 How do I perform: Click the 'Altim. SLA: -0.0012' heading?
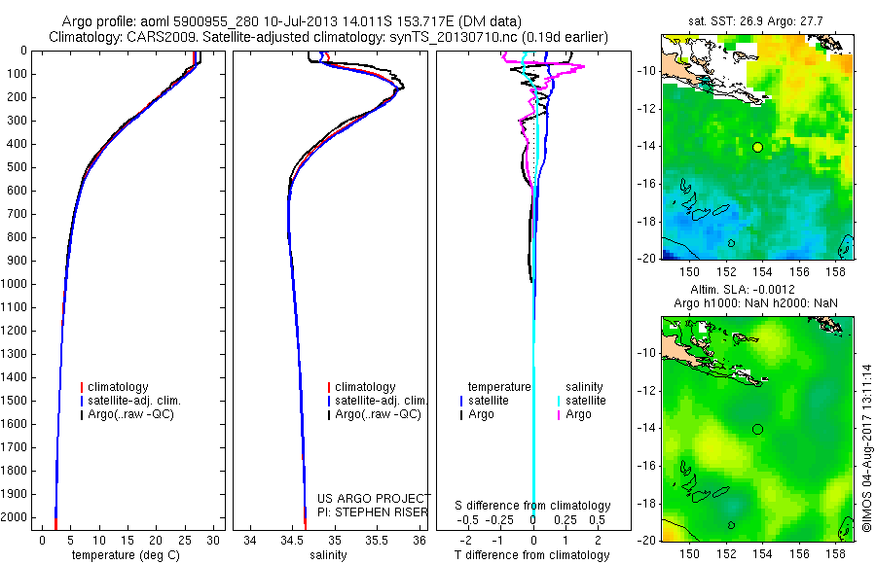pyautogui.click(x=743, y=289)
